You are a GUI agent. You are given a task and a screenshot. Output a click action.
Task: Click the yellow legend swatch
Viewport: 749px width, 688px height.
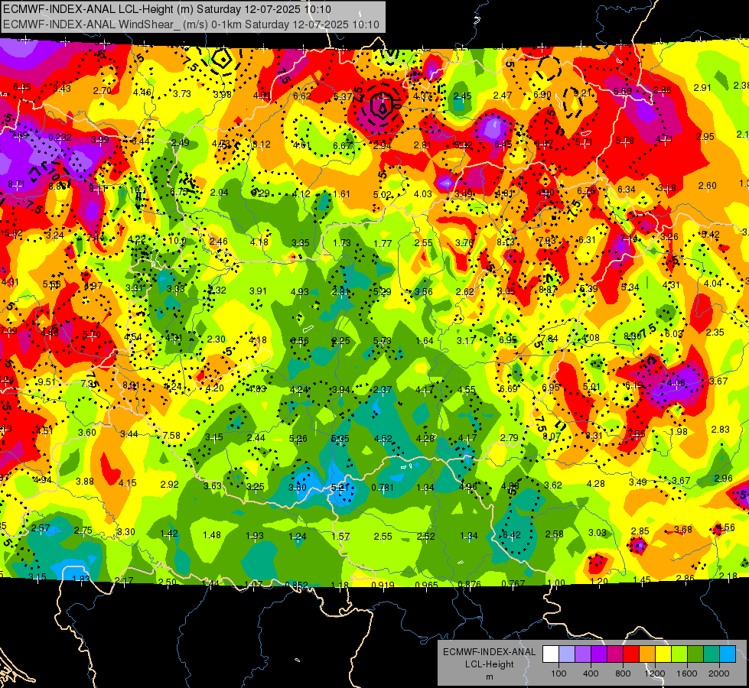[663, 654]
